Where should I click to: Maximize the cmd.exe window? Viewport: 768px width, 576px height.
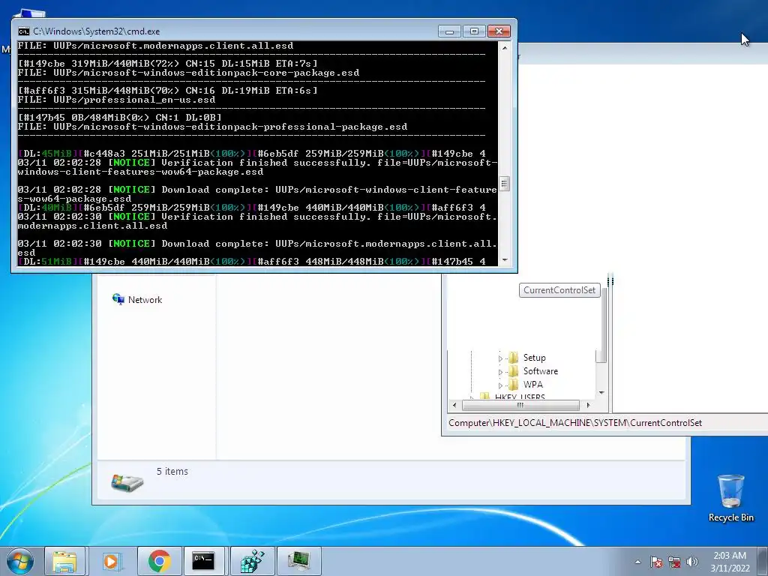point(474,31)
